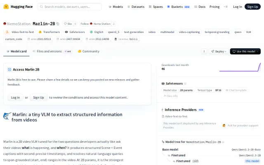Open the Finetuned (169) models row

186,161
